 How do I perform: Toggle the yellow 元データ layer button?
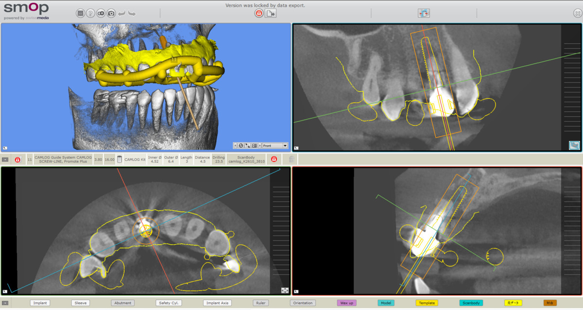point(513,303)
